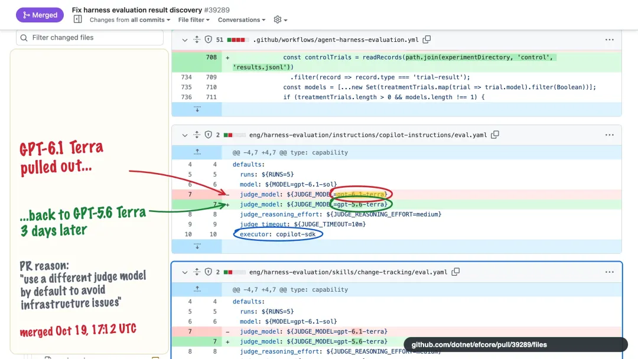638x359 pixels.
Task: Click '.filter(record => record.type' code line
Action: [x=380, y=77]
